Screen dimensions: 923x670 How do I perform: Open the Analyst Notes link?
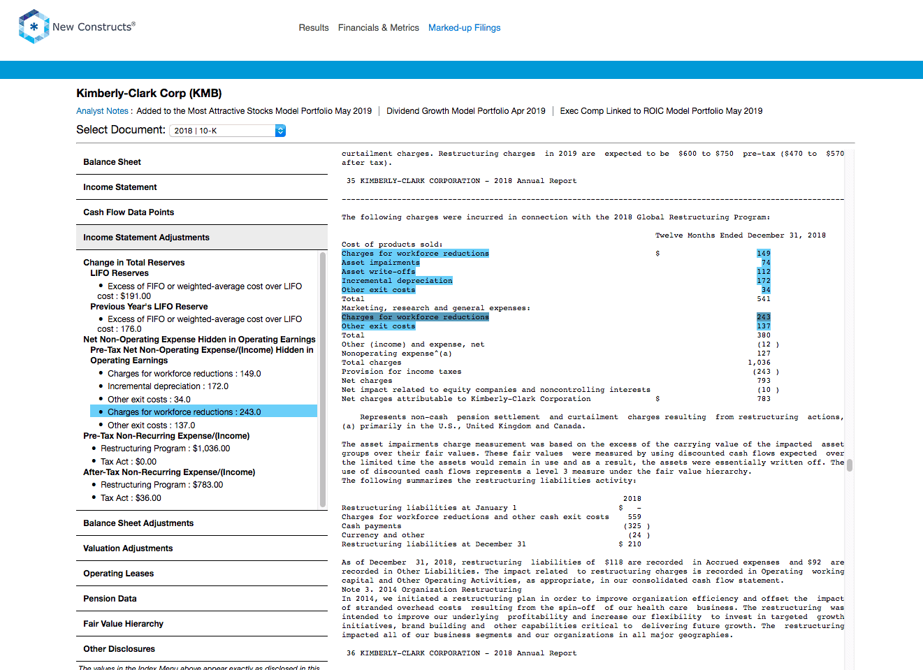102,111
